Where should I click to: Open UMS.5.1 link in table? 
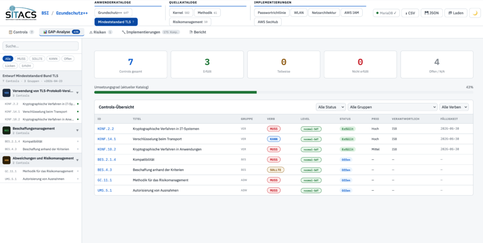click(x=105, y=190)
